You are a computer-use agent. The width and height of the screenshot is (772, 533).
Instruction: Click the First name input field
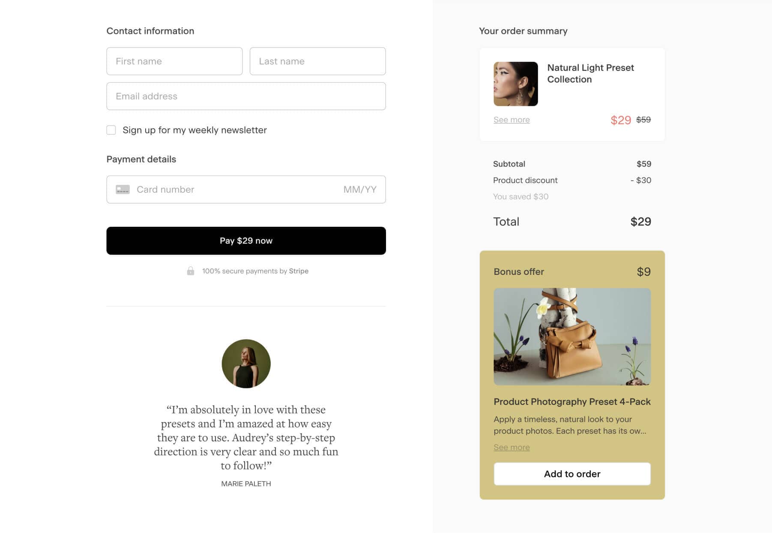pyautogui.click(x=174, y=61)
